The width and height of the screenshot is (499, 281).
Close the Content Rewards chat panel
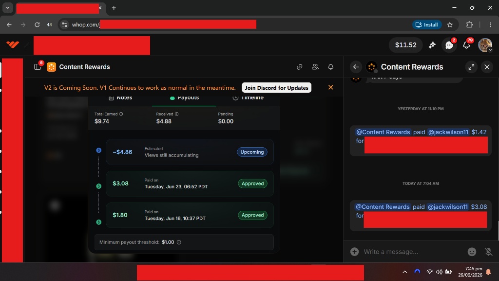tap(487, 67)
